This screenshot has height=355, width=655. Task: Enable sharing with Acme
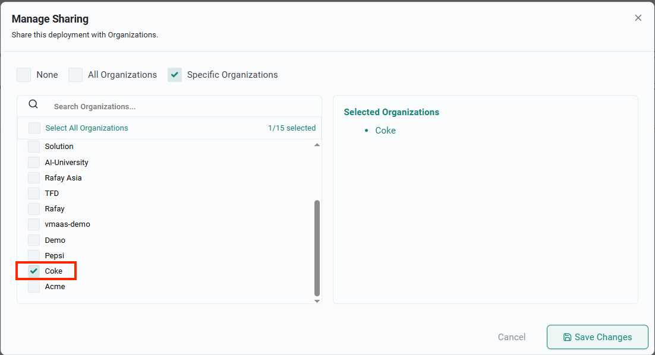pyautogui.click(x=34, y=287)
